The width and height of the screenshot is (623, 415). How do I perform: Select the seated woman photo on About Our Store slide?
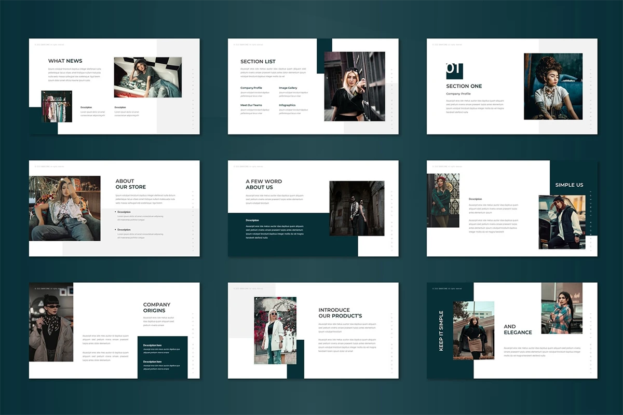point(65,208)
